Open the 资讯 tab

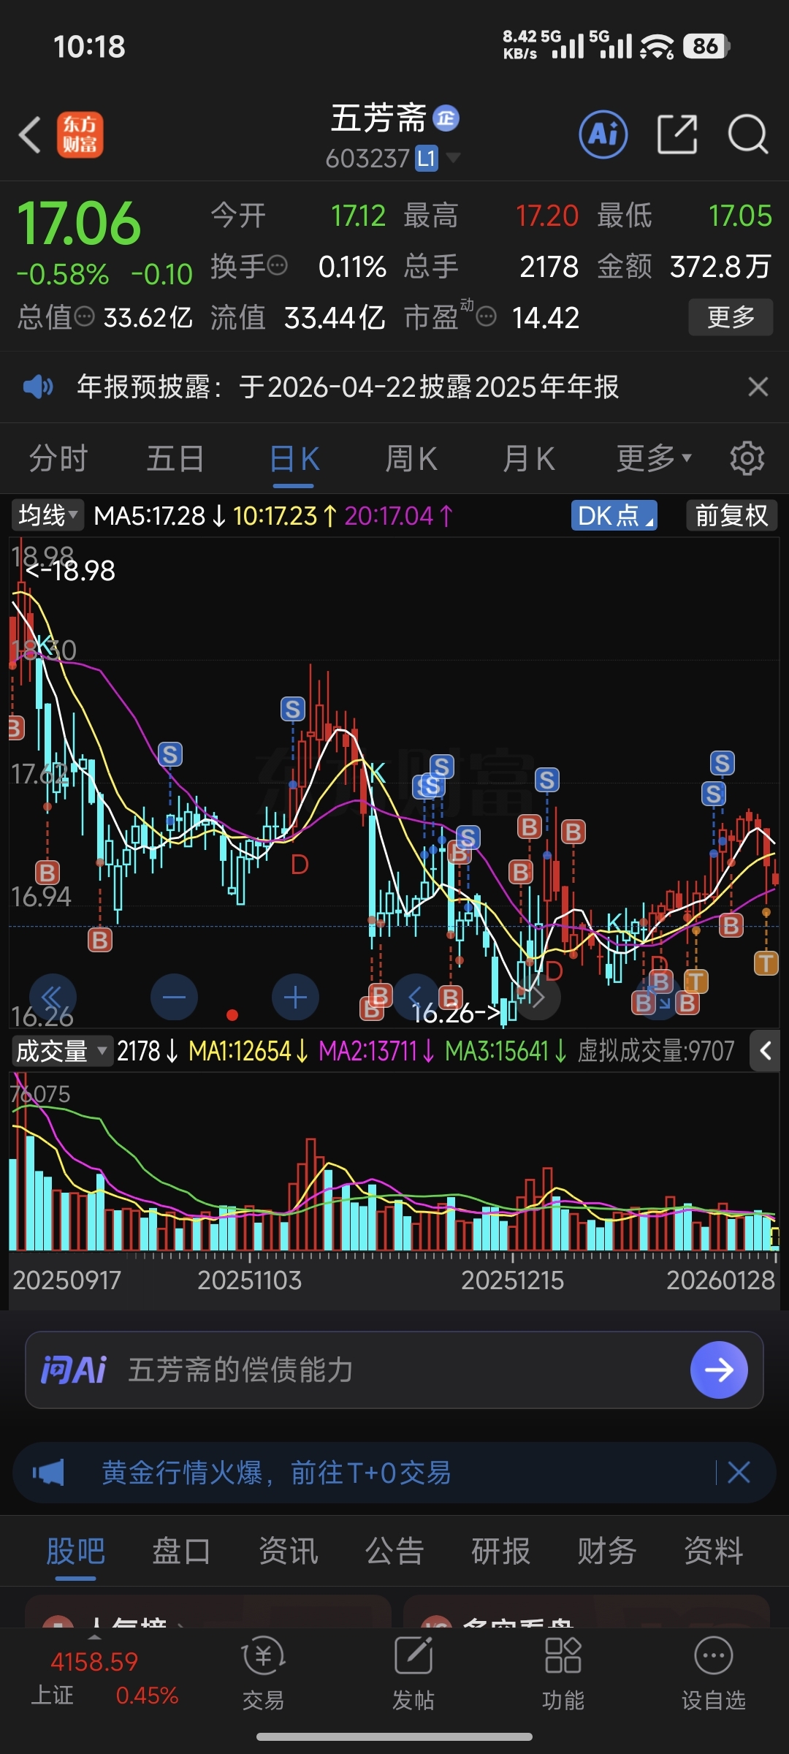289,1551
